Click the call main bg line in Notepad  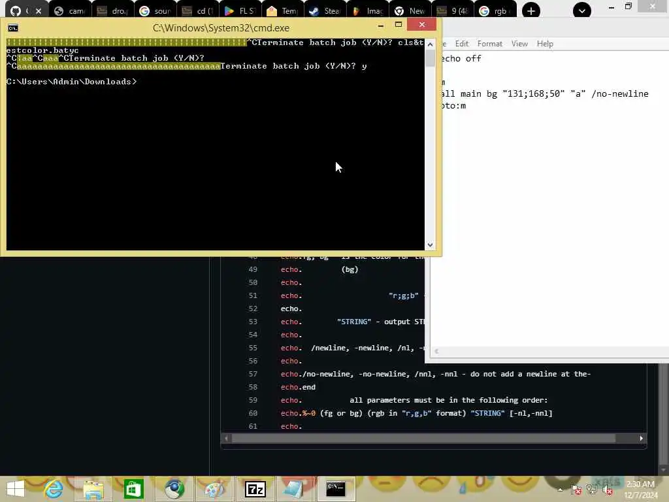(545, 94)
